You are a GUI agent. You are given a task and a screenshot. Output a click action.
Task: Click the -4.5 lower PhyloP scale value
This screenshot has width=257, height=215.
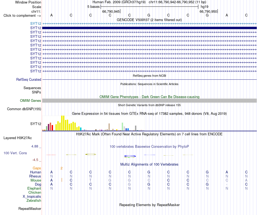(x=35, y=160)
